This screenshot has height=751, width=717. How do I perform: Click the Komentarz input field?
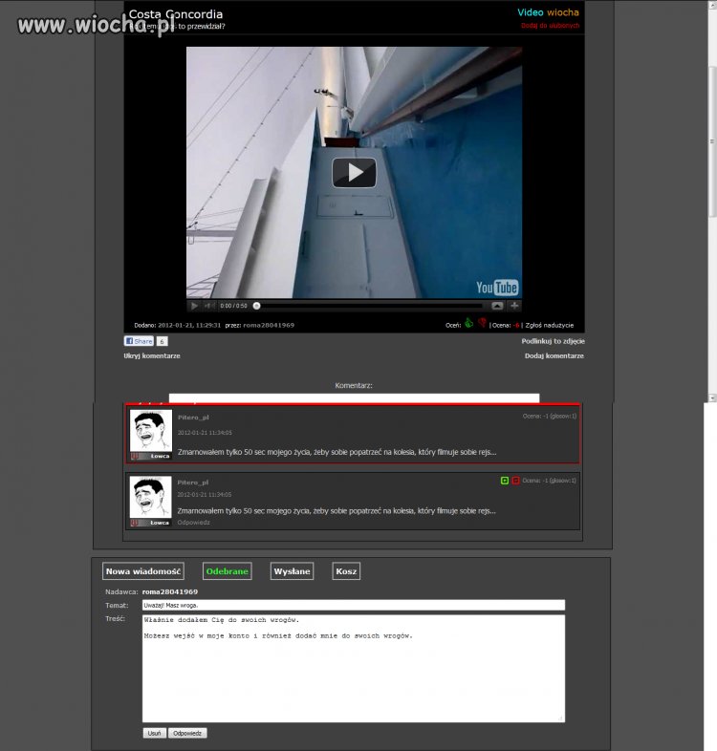click(354, 398)
